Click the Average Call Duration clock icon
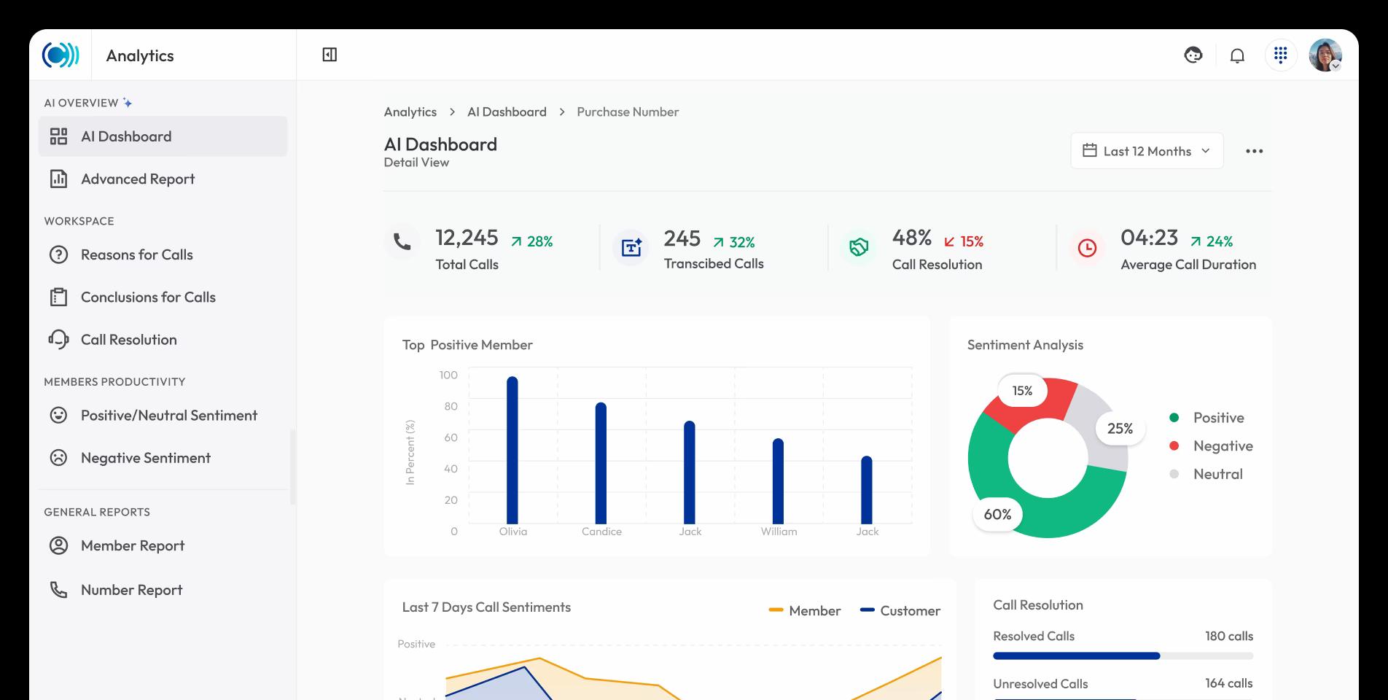Screen dimensions: 1388x700 tap(1087, 247)
